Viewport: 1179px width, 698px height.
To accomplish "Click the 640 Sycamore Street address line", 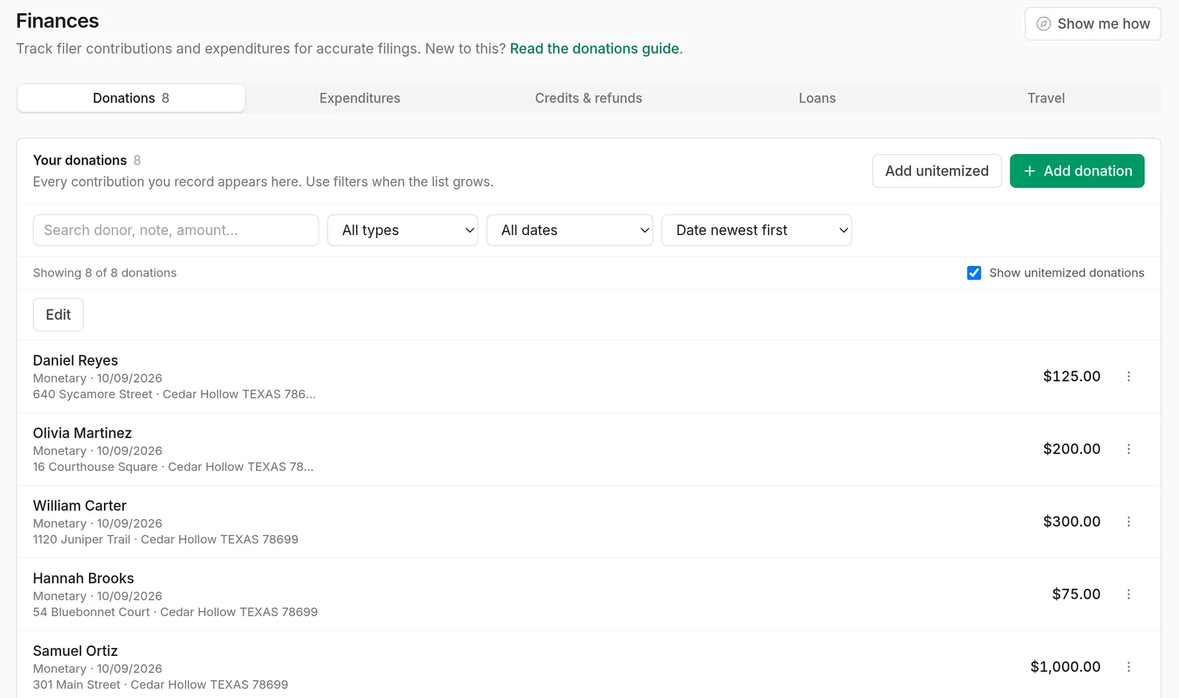I will [x=175, y=394].
